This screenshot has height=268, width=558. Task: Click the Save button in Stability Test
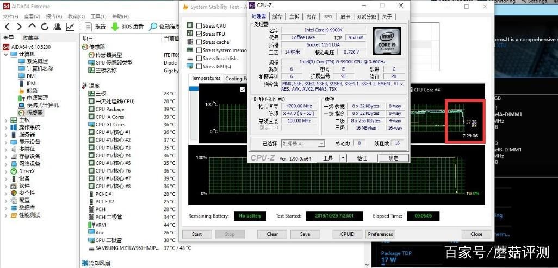tap(305, 234)
